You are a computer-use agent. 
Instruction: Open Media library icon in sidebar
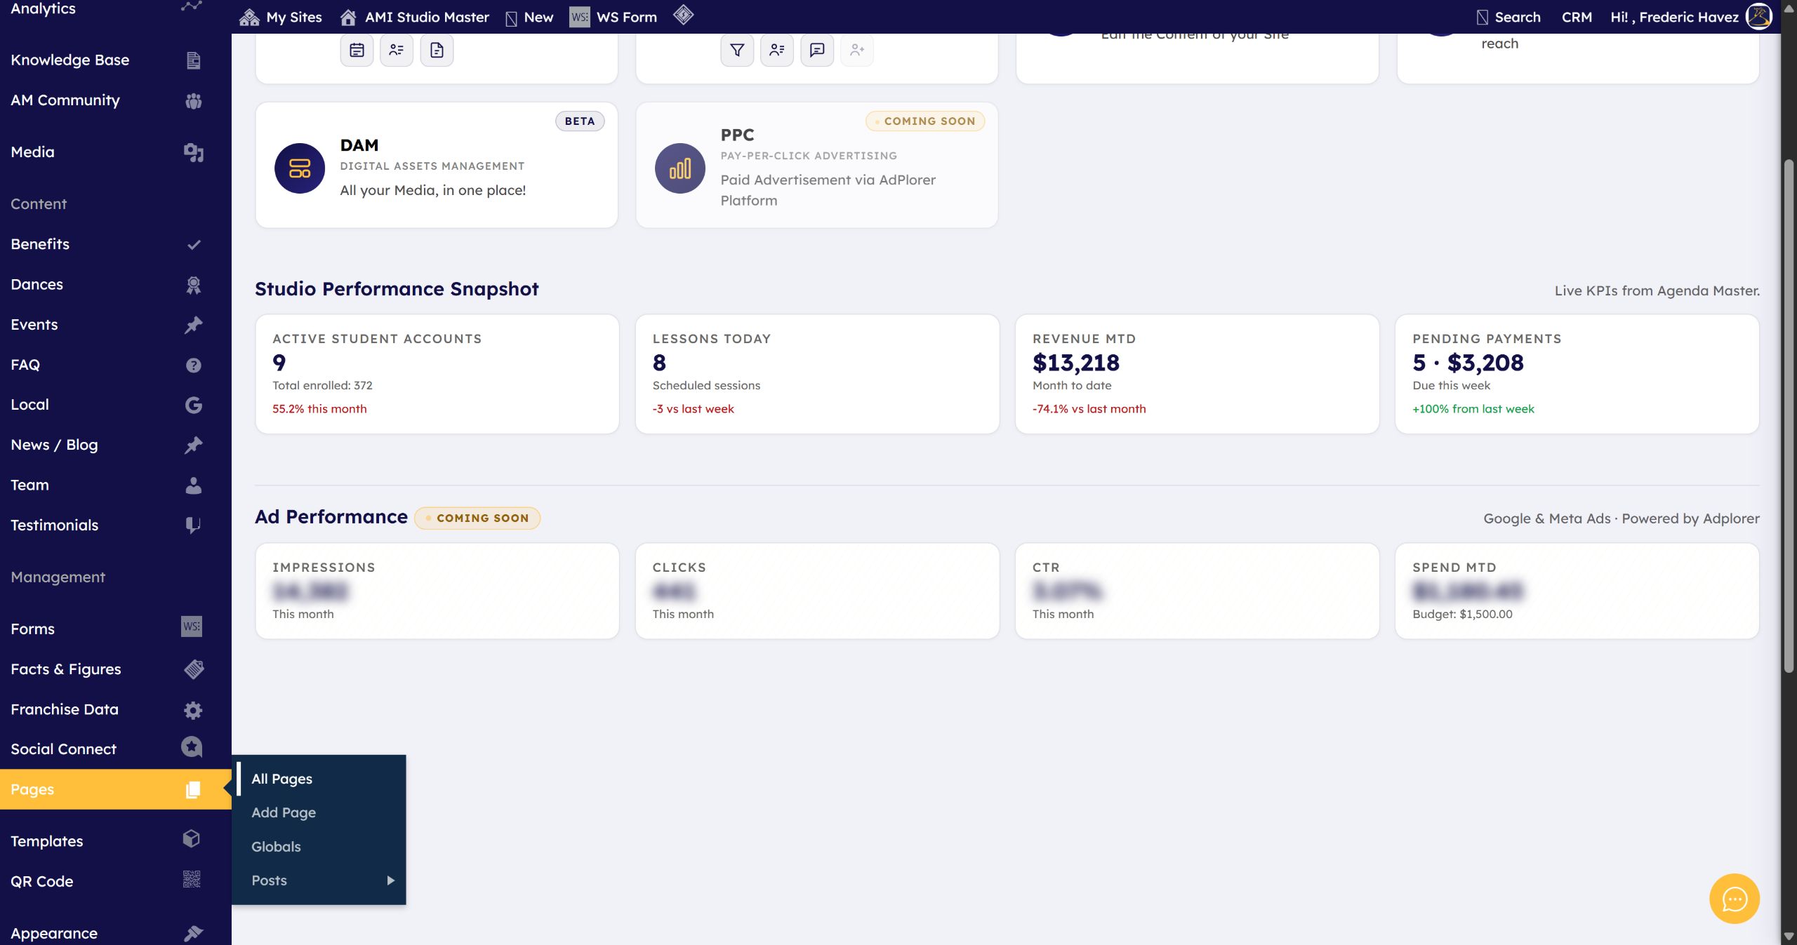[x=193, y=152]
